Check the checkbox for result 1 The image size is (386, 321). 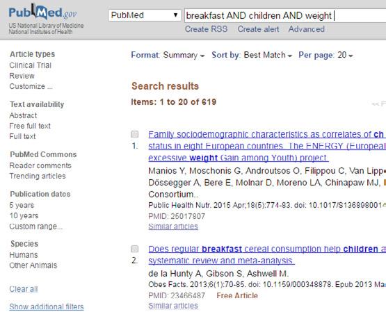coord(134,134)
